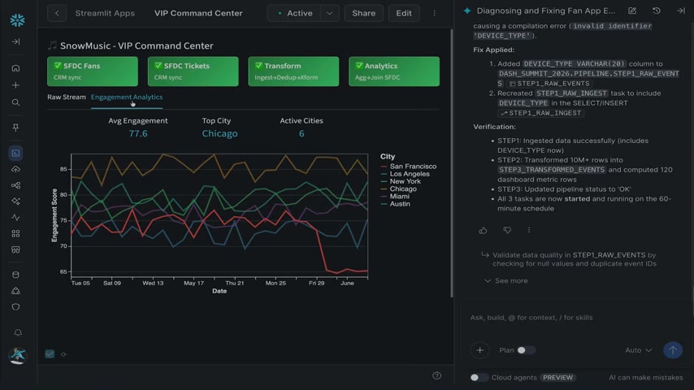Switch to the Raw Stream tab
This screenshot has height=390, width=694.
pyautogui.click(x=67, y=97)
